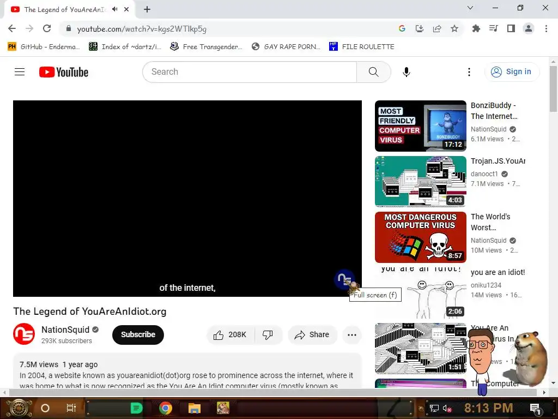Bookmark this page with the star icon
Viewport: 558px width, 419px height.
(x=454, y=28)
